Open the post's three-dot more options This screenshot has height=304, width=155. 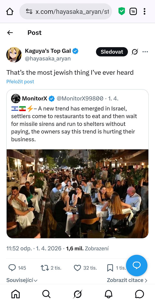(145, 52)
